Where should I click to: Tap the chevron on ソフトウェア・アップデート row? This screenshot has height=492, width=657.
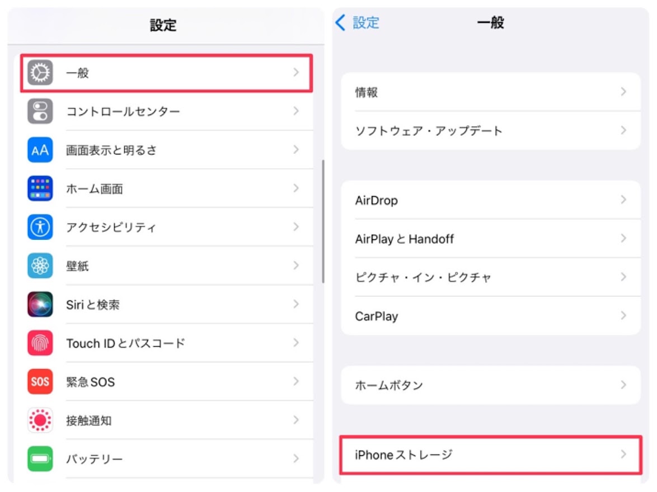[623, 130]
